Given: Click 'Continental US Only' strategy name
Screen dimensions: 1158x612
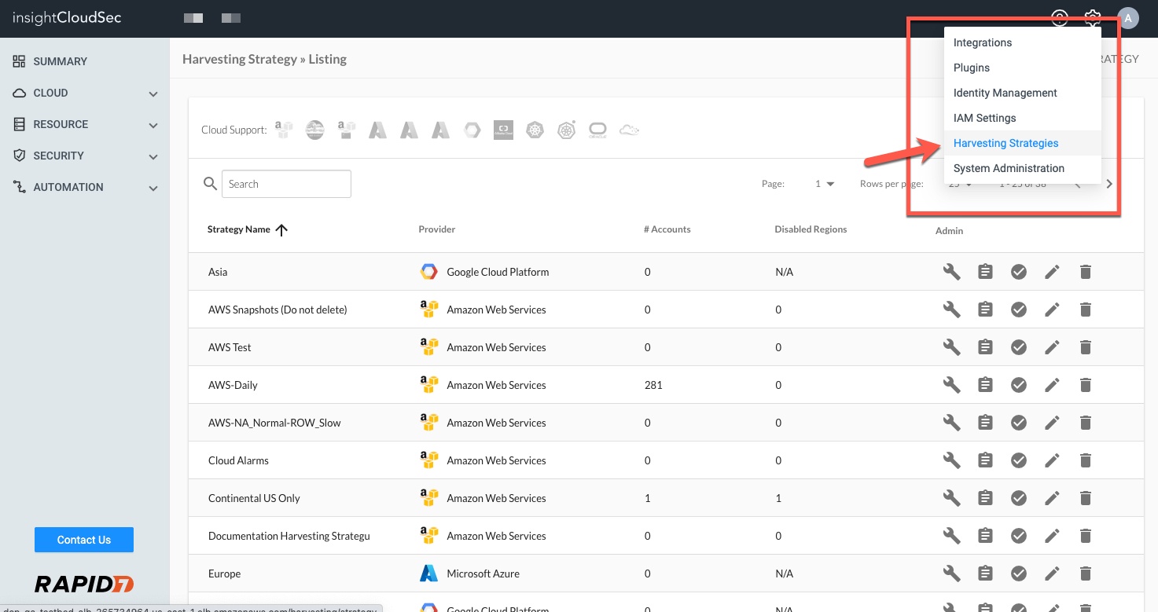Looking at the screenshot, I should [254, 498].
